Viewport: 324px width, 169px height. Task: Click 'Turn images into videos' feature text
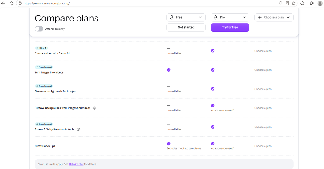(x=49, y=72)
